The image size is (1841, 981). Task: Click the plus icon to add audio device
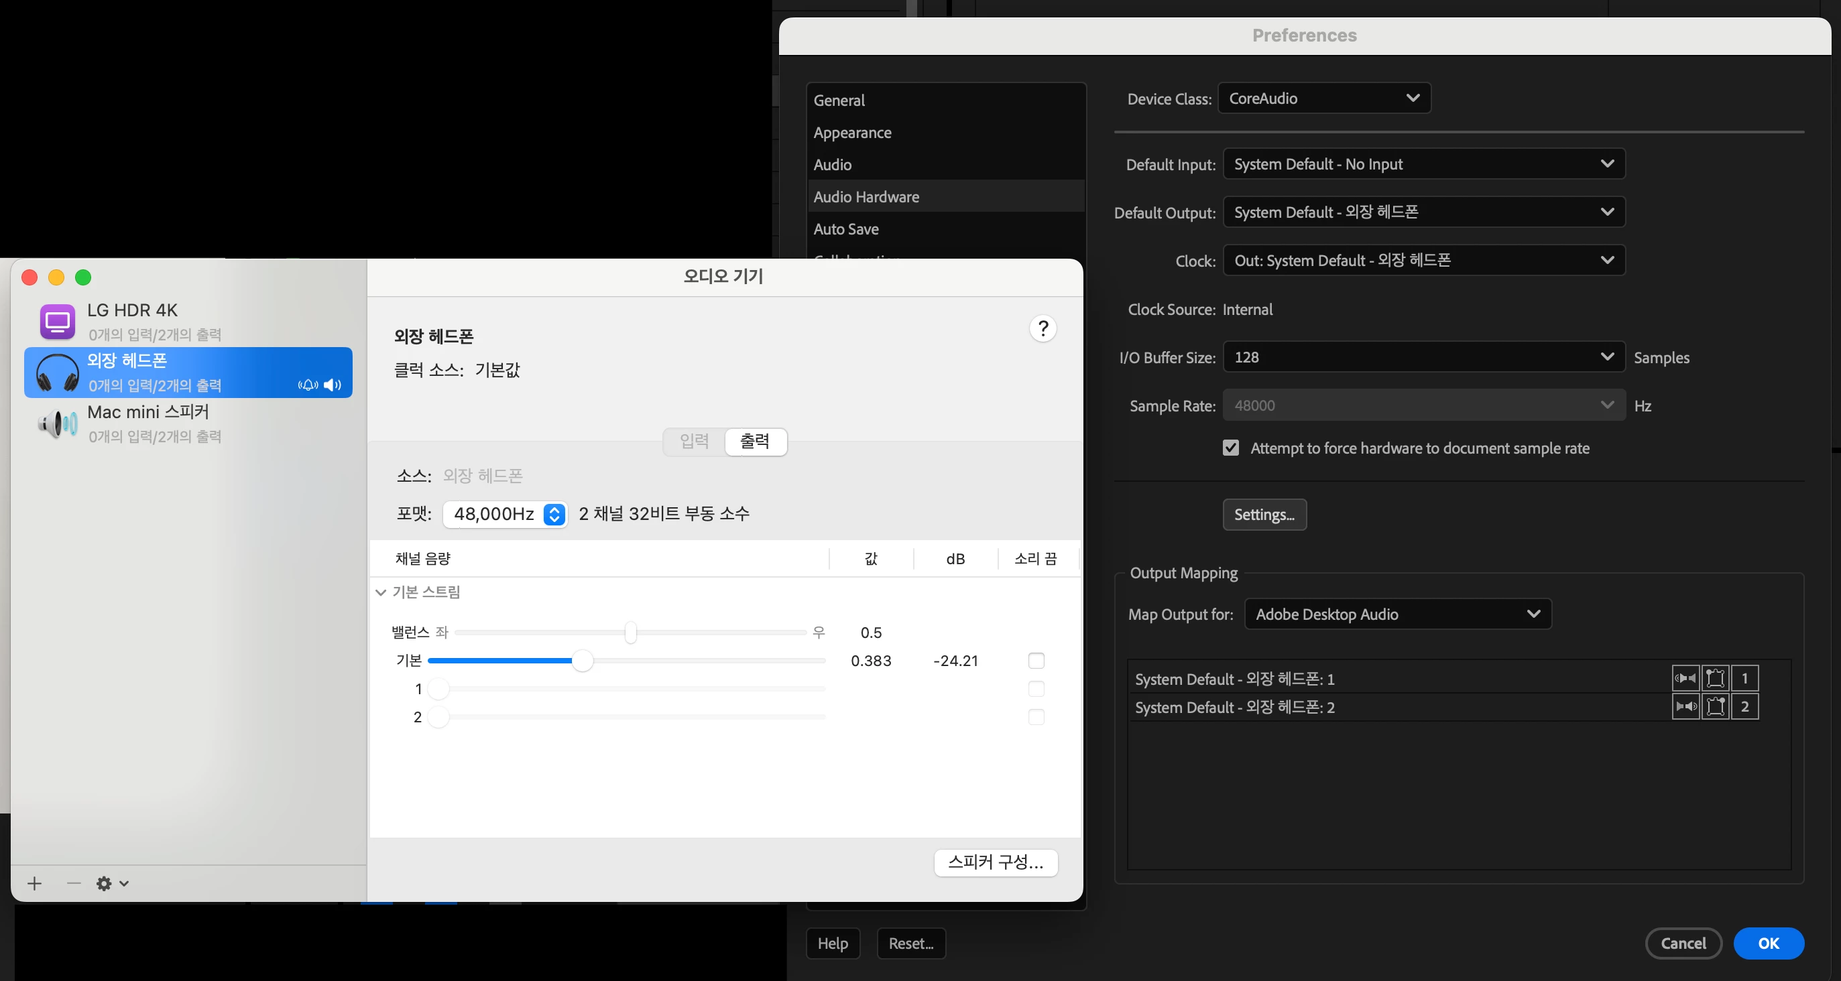[34, 884]
